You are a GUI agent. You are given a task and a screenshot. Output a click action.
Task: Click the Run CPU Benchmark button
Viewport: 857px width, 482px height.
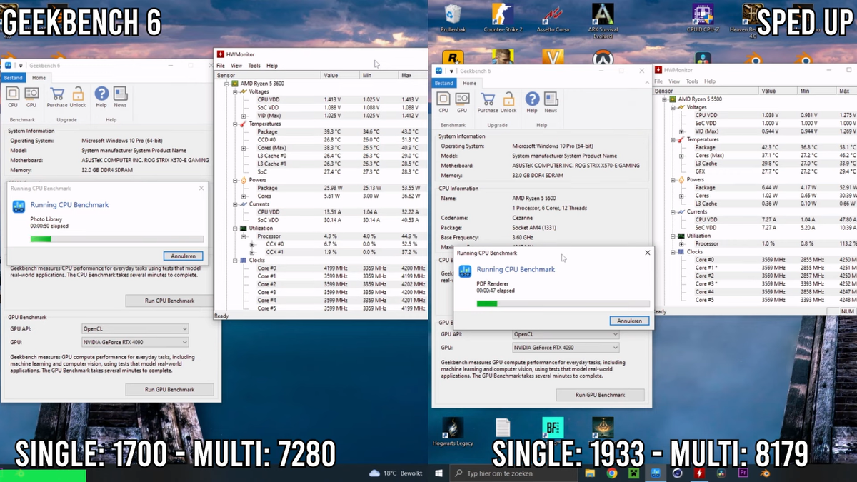(169, 301)
